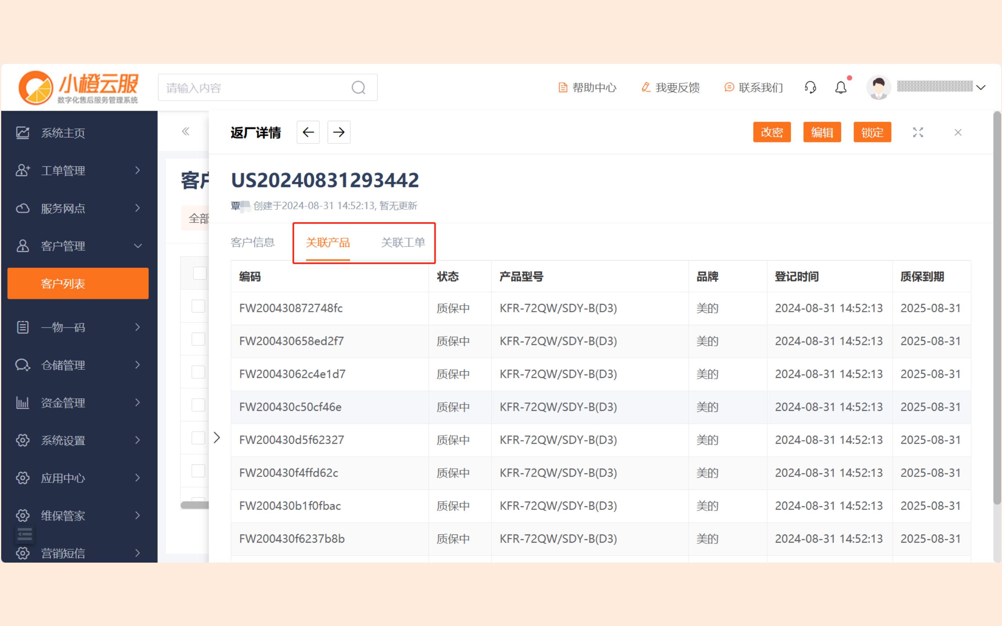Click the 锁定 button
Viewport: 1002px width, 626px height.
point(872,132)
